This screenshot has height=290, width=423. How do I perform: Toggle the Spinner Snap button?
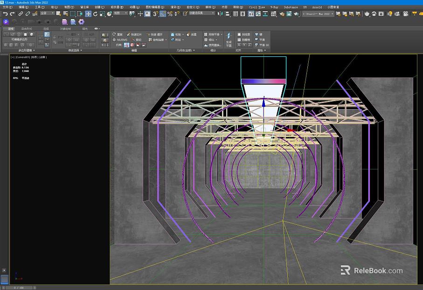[x=177, y=14]
